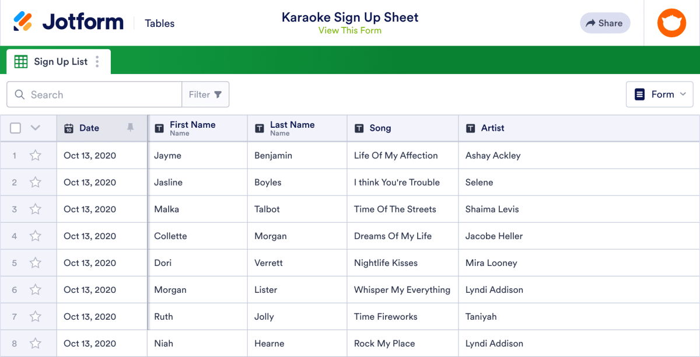Click the Tables breadcrumb label

[x=159, y=23]
